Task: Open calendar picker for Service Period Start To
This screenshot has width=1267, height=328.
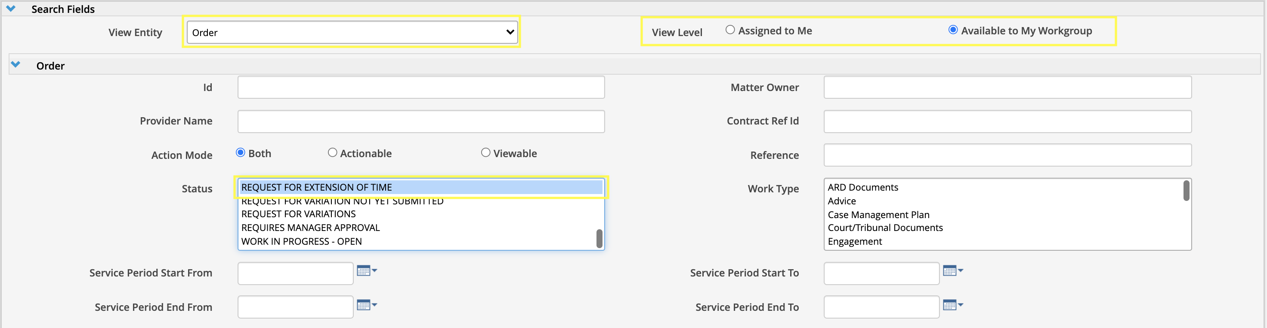Action: [953, 271]
